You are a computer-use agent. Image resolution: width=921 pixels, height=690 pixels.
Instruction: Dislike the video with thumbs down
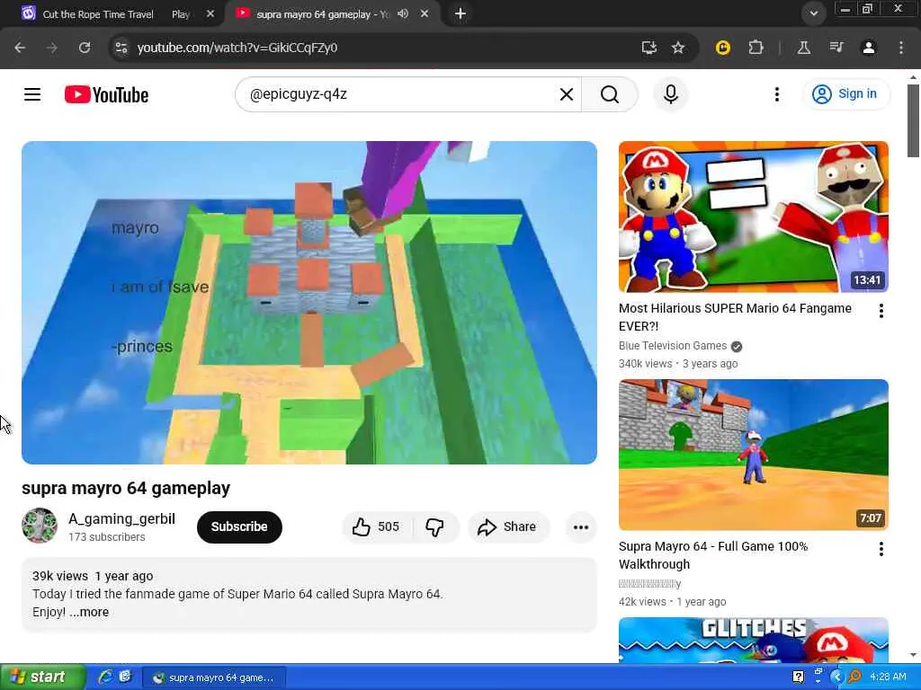click(x=434, y=526)
